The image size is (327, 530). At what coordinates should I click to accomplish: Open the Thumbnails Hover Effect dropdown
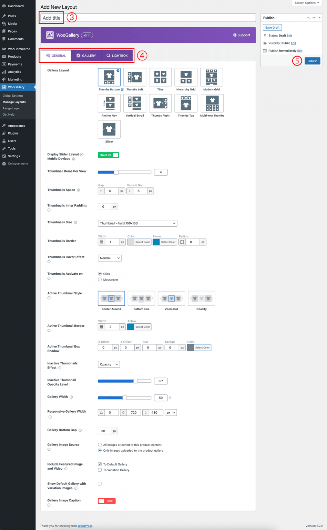tap(110, 258)
